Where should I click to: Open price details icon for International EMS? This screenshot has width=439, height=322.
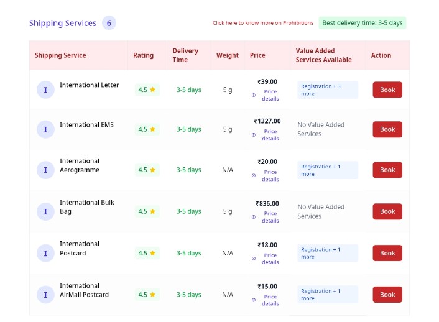click(254, 135)
